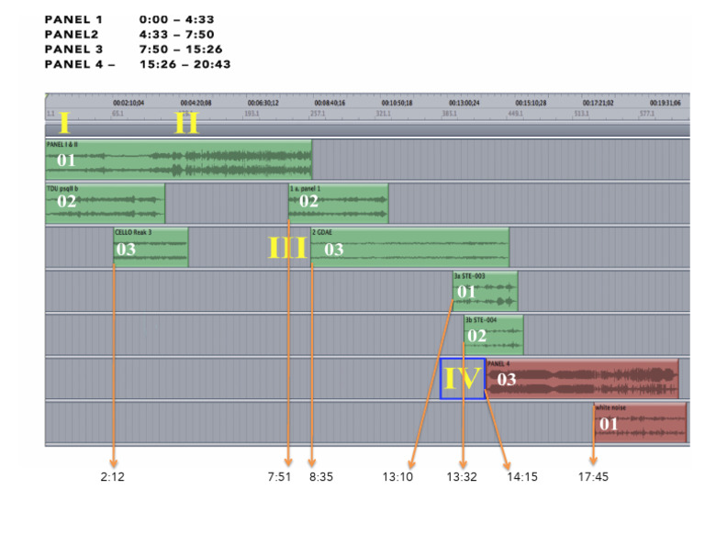Jump to ruler time 00:08:40;16
The width and height of the screenshot is (705, 545).
point(330,103)
